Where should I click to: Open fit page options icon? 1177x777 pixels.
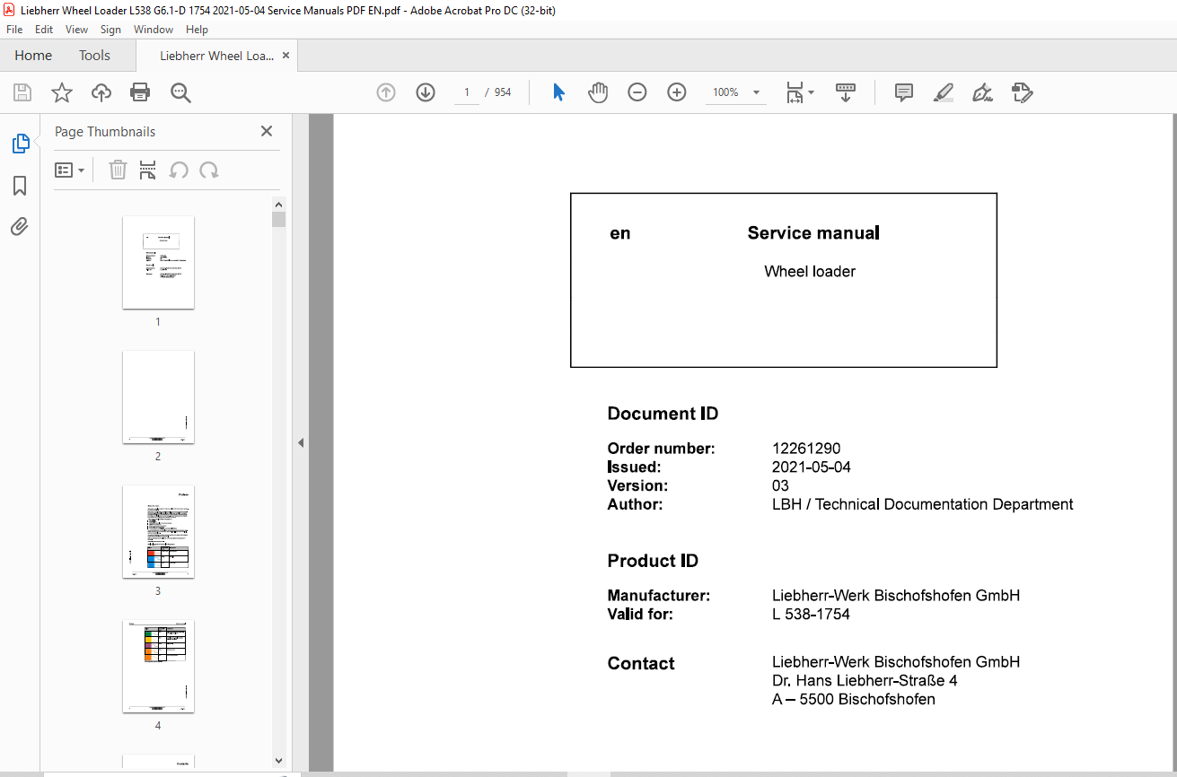click(x=800, y=92)
